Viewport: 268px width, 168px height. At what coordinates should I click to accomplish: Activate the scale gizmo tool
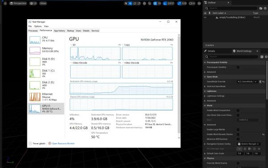coord(139,4)
